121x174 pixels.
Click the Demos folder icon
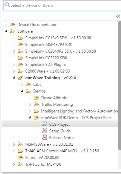[x=28, y=91]
